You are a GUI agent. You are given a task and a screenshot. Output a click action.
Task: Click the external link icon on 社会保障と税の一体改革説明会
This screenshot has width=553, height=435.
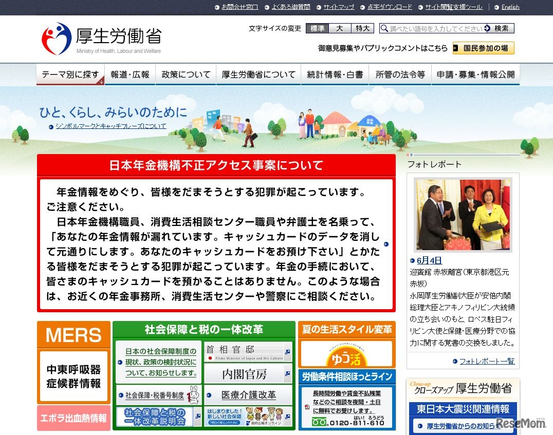198,417
